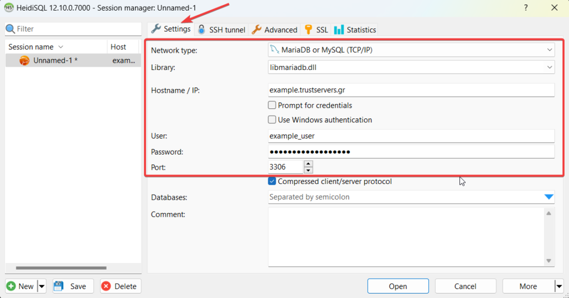569x298 pixels.
Task: Click the HeidiSQL app icon in title bar
Action: (9, 8)
